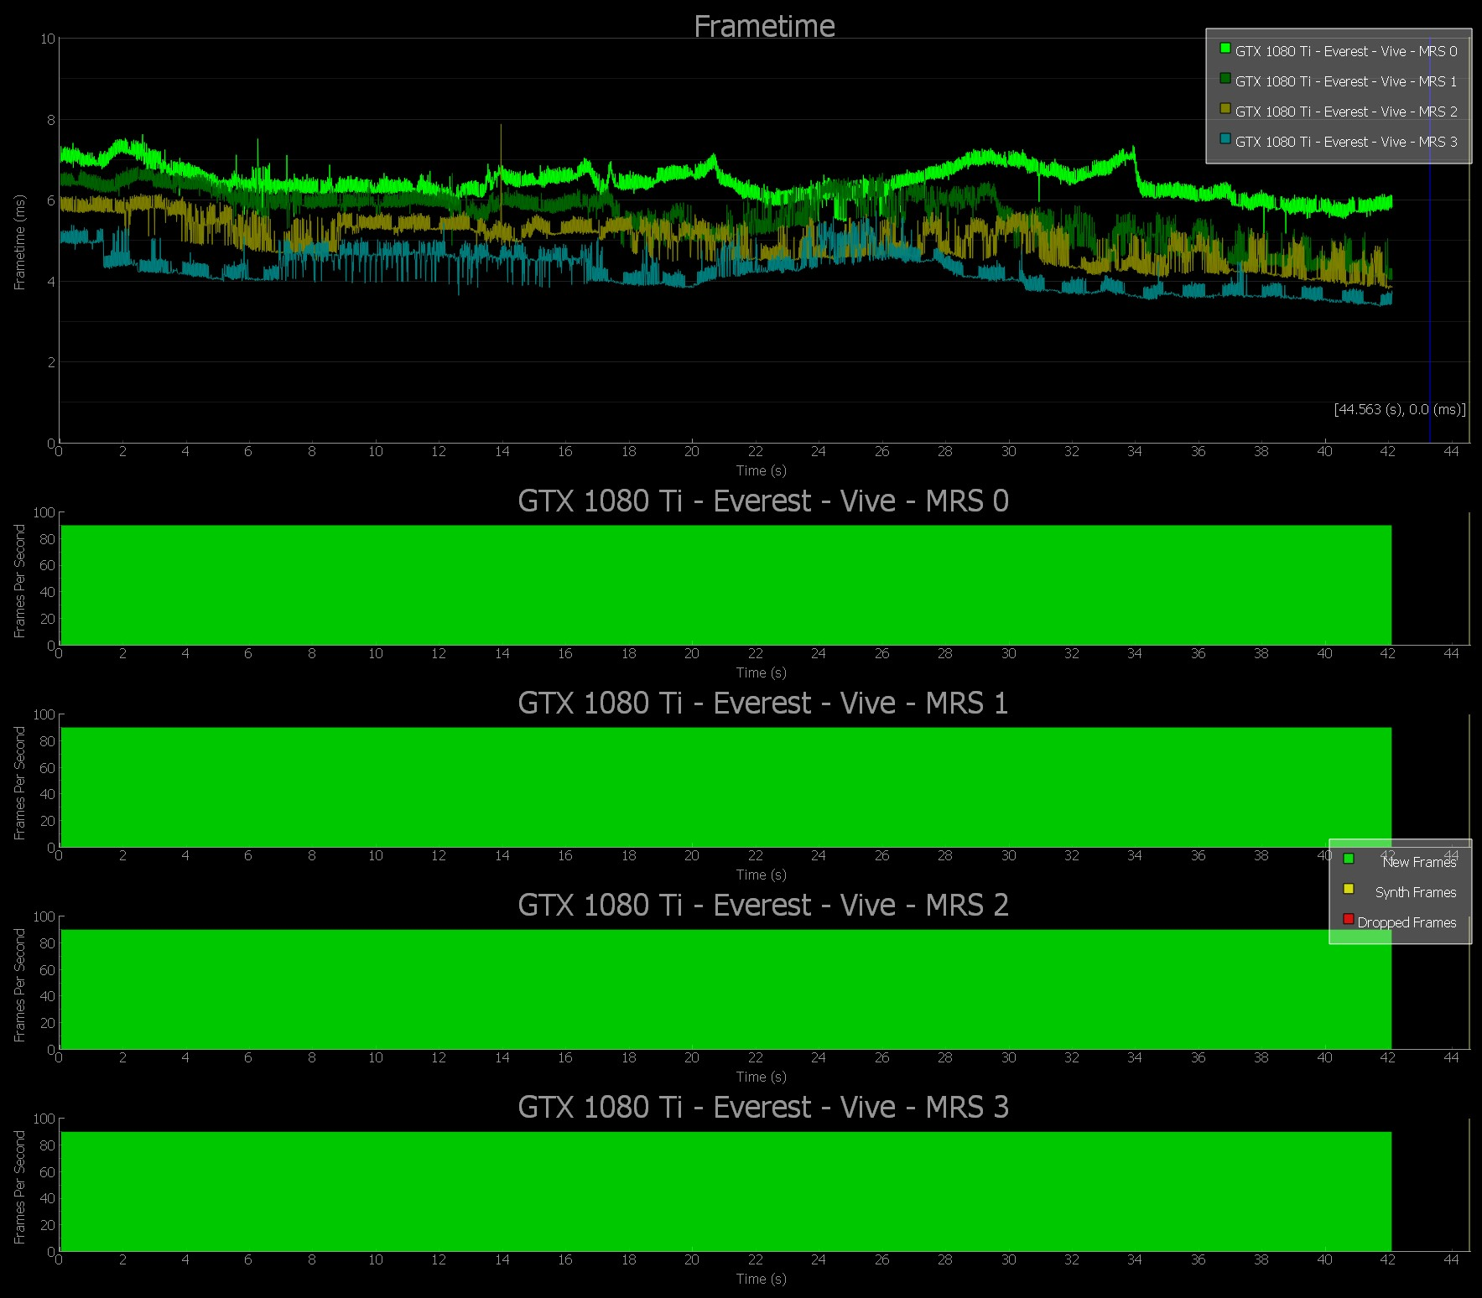1482x1298 pixels.
Task: Click the green New Frames legend marker
Action: point(1348,859)
